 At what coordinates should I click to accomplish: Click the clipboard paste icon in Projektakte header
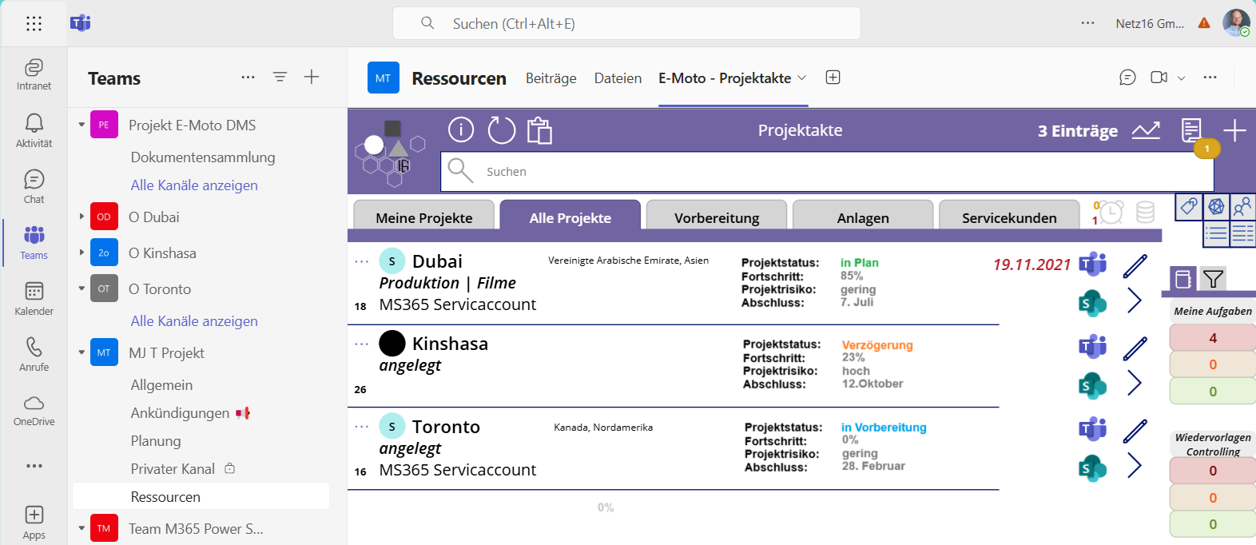pyautogui.click(x=540, y=129)
